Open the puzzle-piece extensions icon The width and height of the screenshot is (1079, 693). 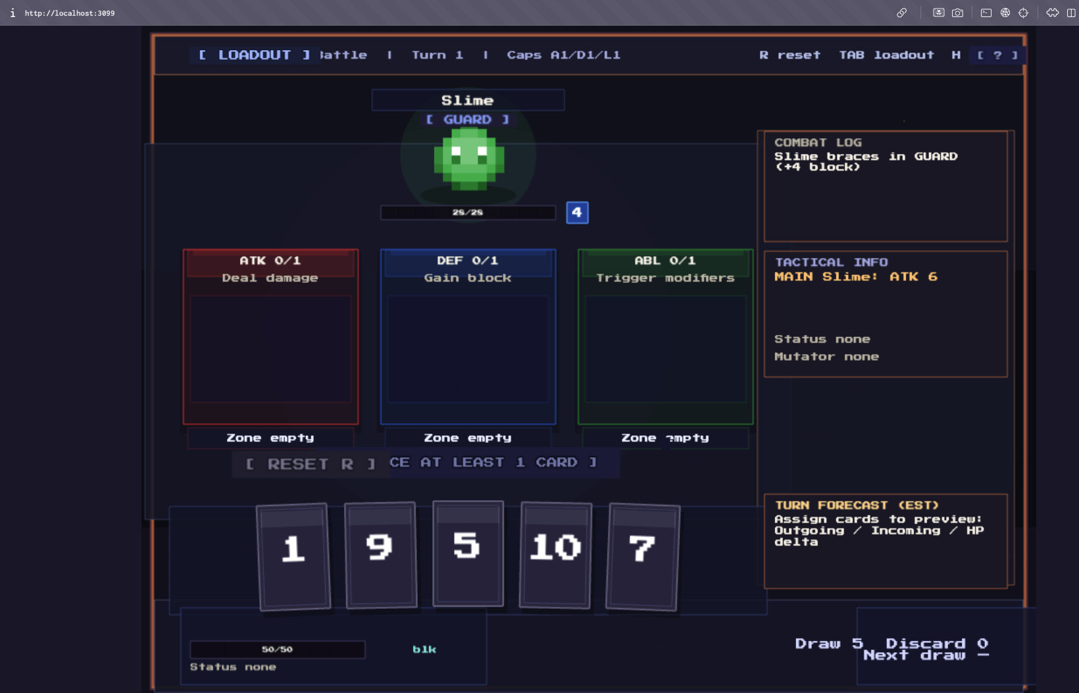pyautogui.click(x=1052, y=13)
